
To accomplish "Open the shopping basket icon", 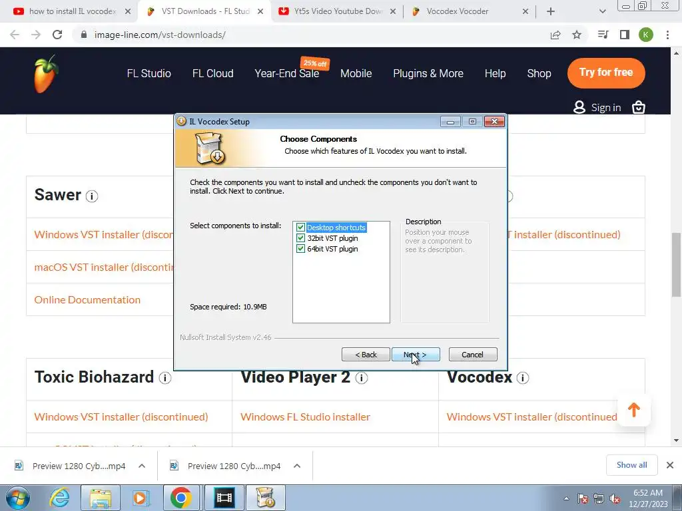I will [x=638, y=107].
